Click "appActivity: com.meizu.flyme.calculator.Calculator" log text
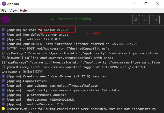The image size is (164, 113). [x=74, y=90]
